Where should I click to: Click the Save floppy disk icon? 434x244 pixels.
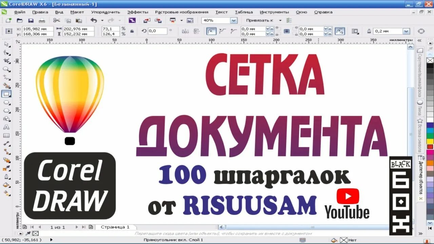[x=31, y=20]
